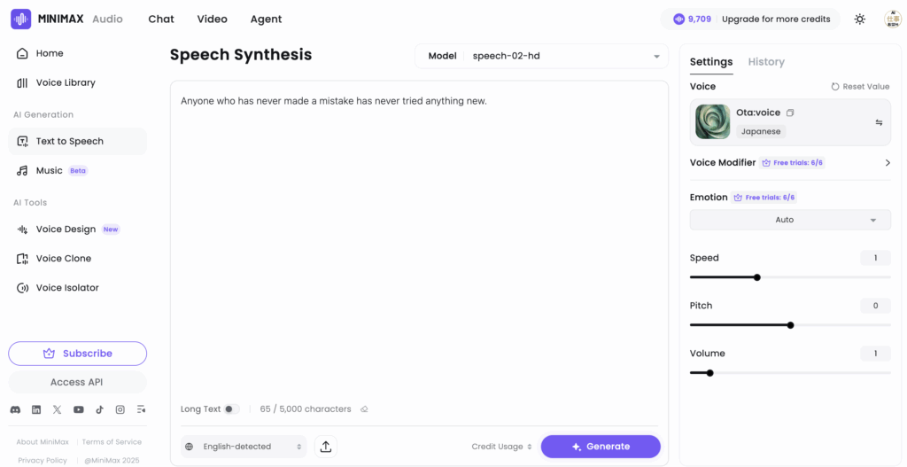Open the TikTok social icon

pyautogui.click(x=99, y=409)
